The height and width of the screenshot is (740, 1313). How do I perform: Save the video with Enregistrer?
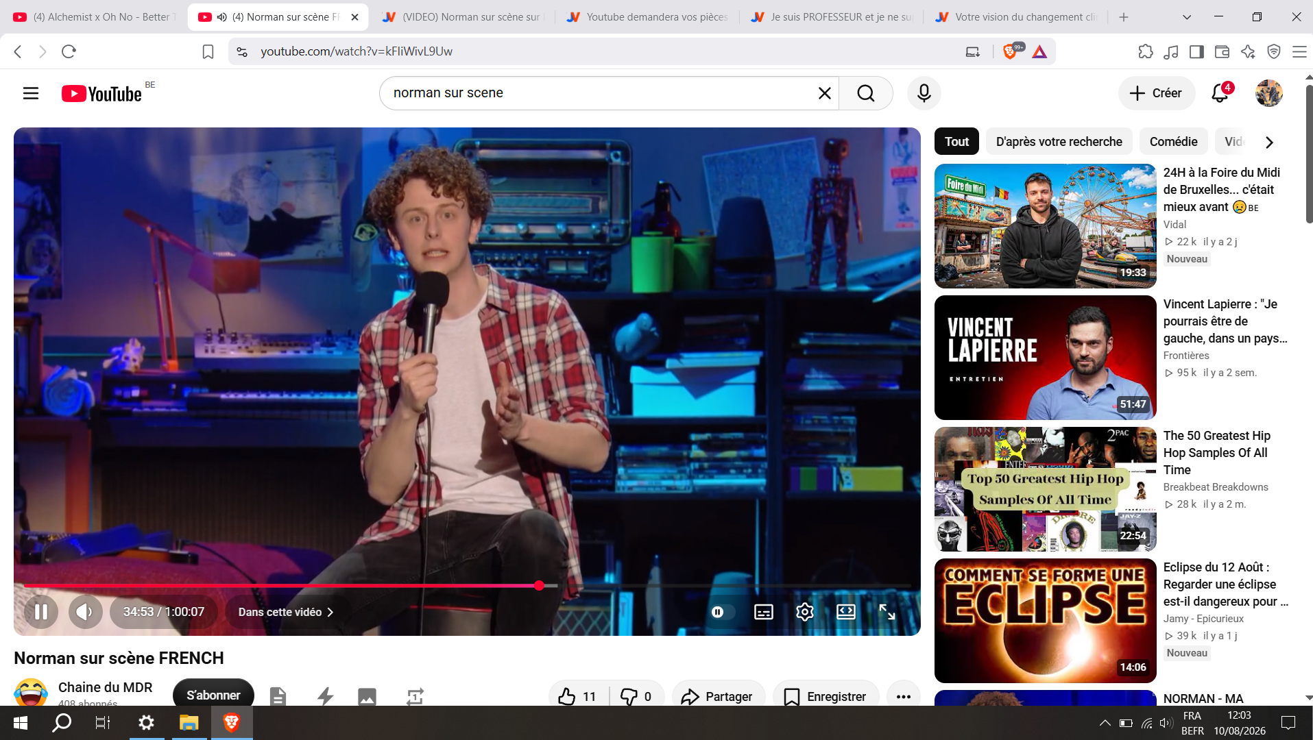click(826, 696)
